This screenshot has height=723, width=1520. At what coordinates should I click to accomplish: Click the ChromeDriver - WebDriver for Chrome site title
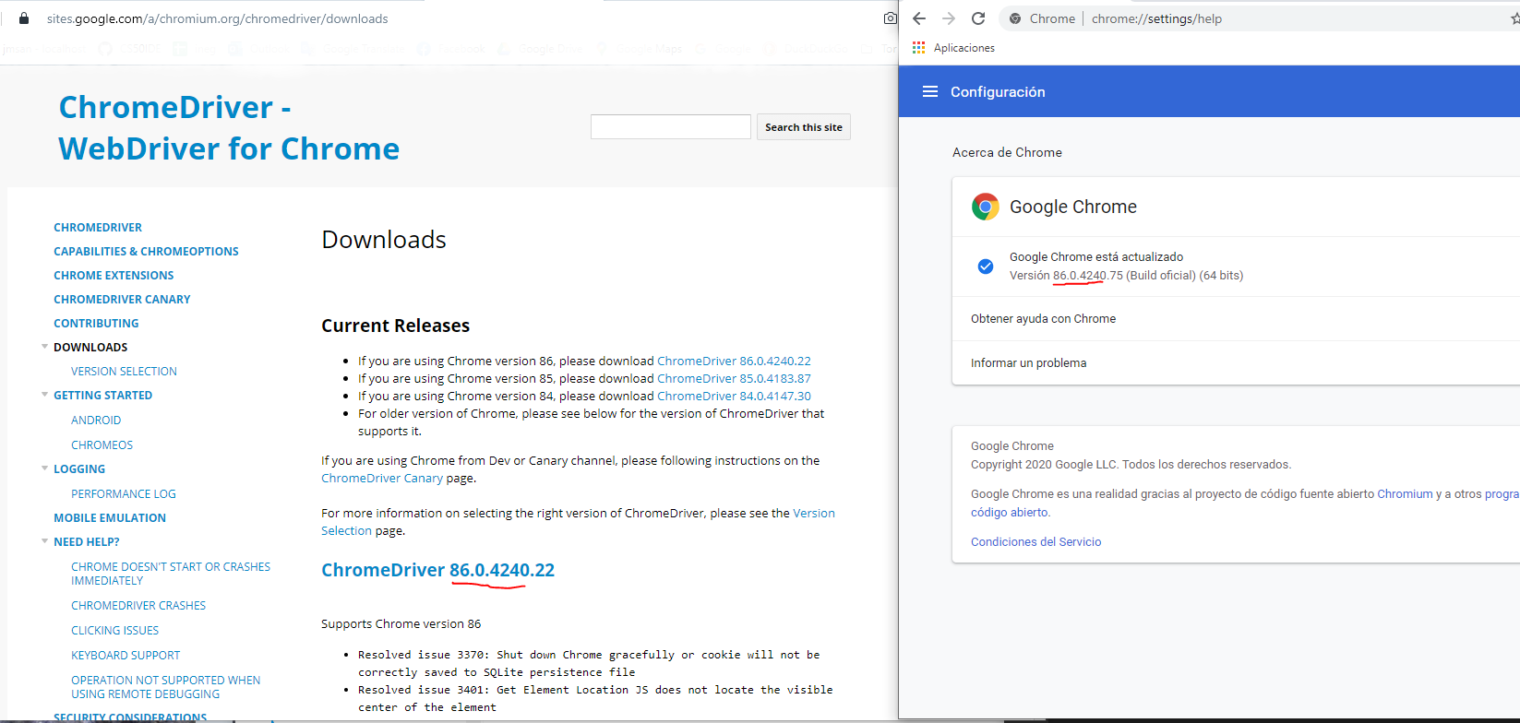coord(229,128)
